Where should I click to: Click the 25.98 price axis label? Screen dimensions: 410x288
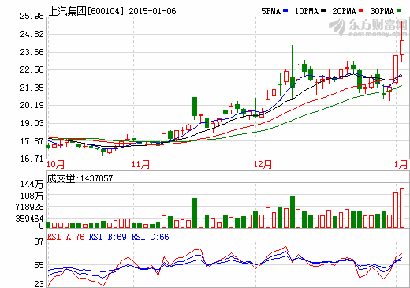[32, 16]
